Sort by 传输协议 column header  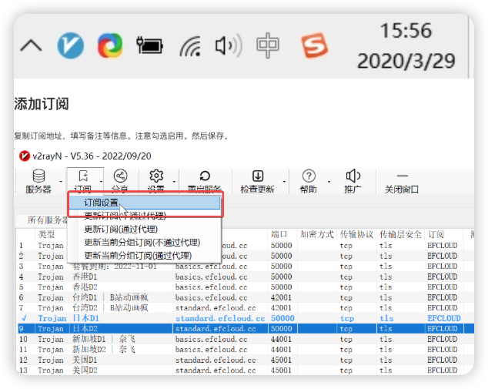tap(356, 234)
